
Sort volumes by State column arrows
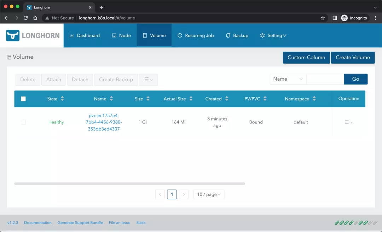pos(62,99)
